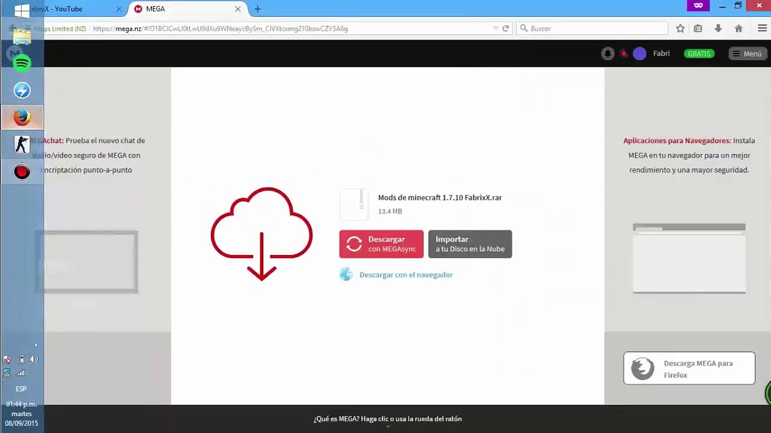This screenshot has height=433, width=771.
Task: Open the File Explorer taskbar icon
Action: [x=22, y=36]
